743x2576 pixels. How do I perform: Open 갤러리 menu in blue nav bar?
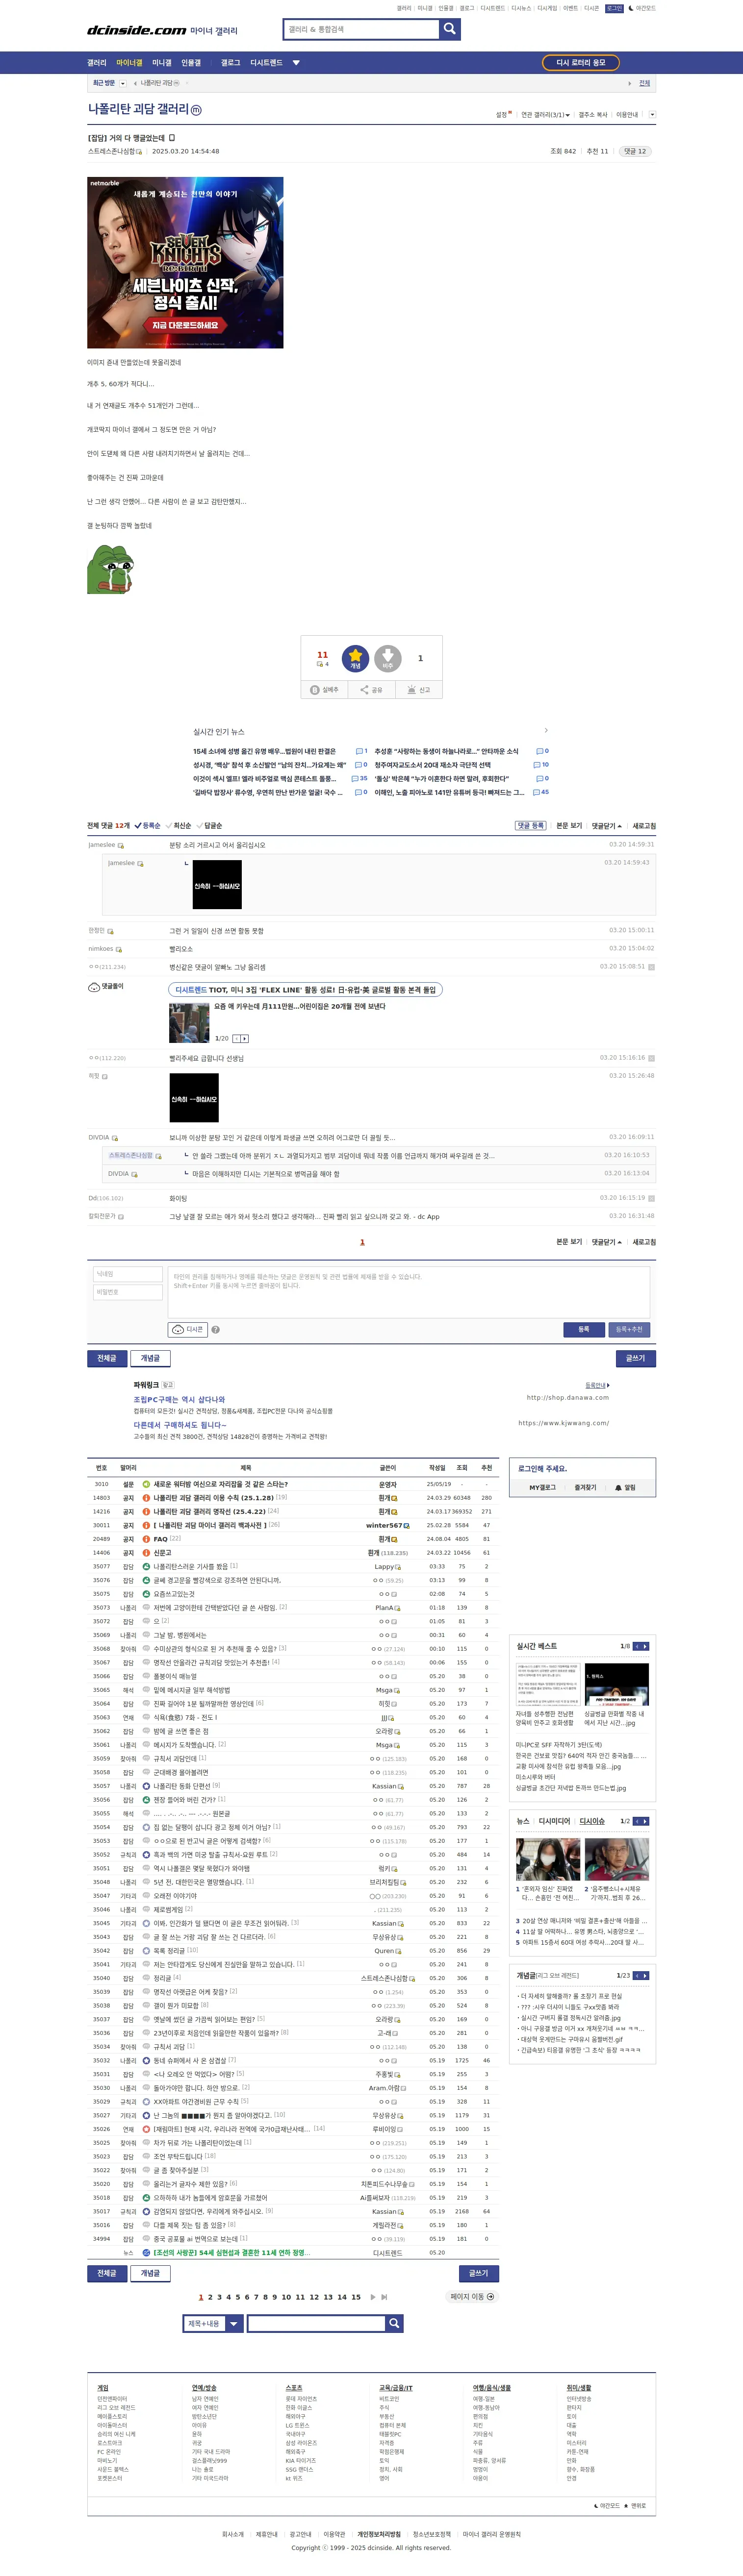[x=97, y=63]
